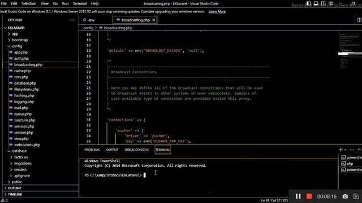The width and height of the screenshot is (362, 203).
Task: Open the View menu
Action: [45, 3]
